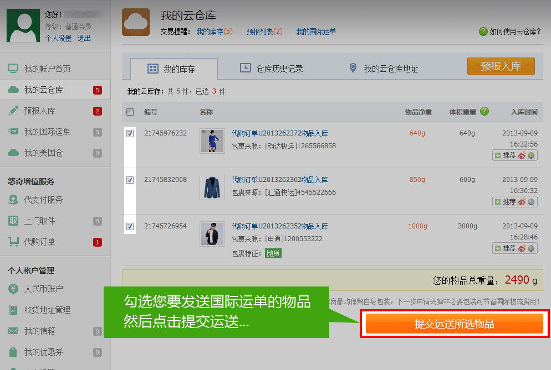Click the 如何使用云仓库? help link

click(515, 32)
